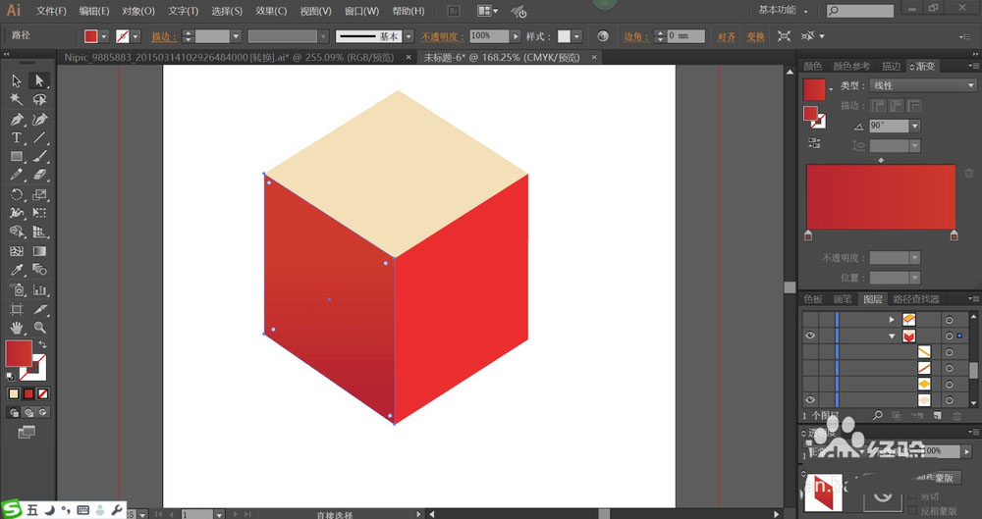The image size is (982, 519).
Task: Select the Rectangle tool
Action: pos(17,157)
